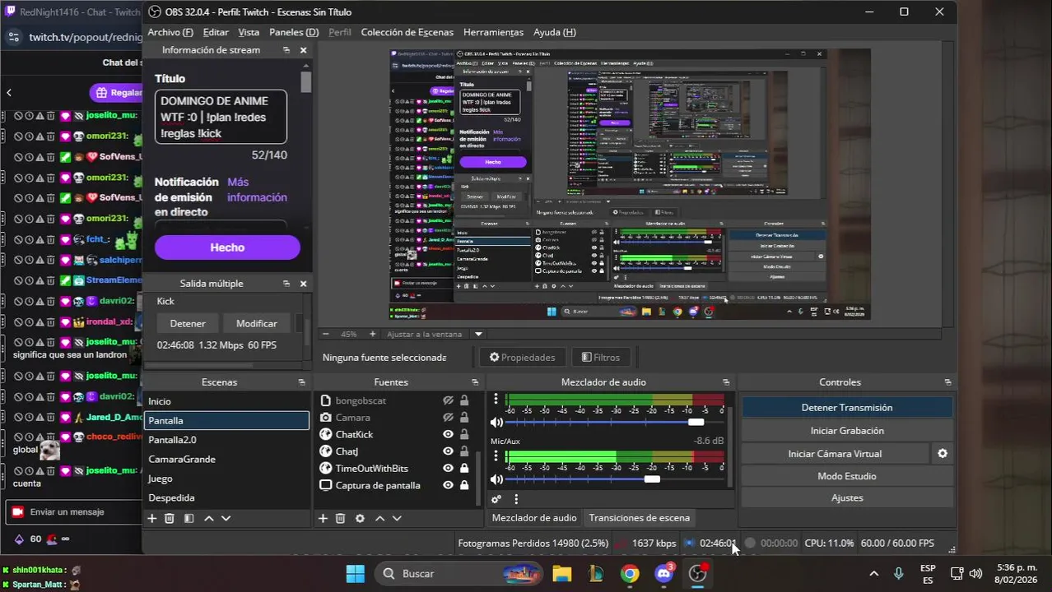Image resolution: width=1052 pixels, height=592 pixels.
Task: Adjust the Mic/Aux volume slider handle
Action: pyautogui.click(x=652, y=479)
